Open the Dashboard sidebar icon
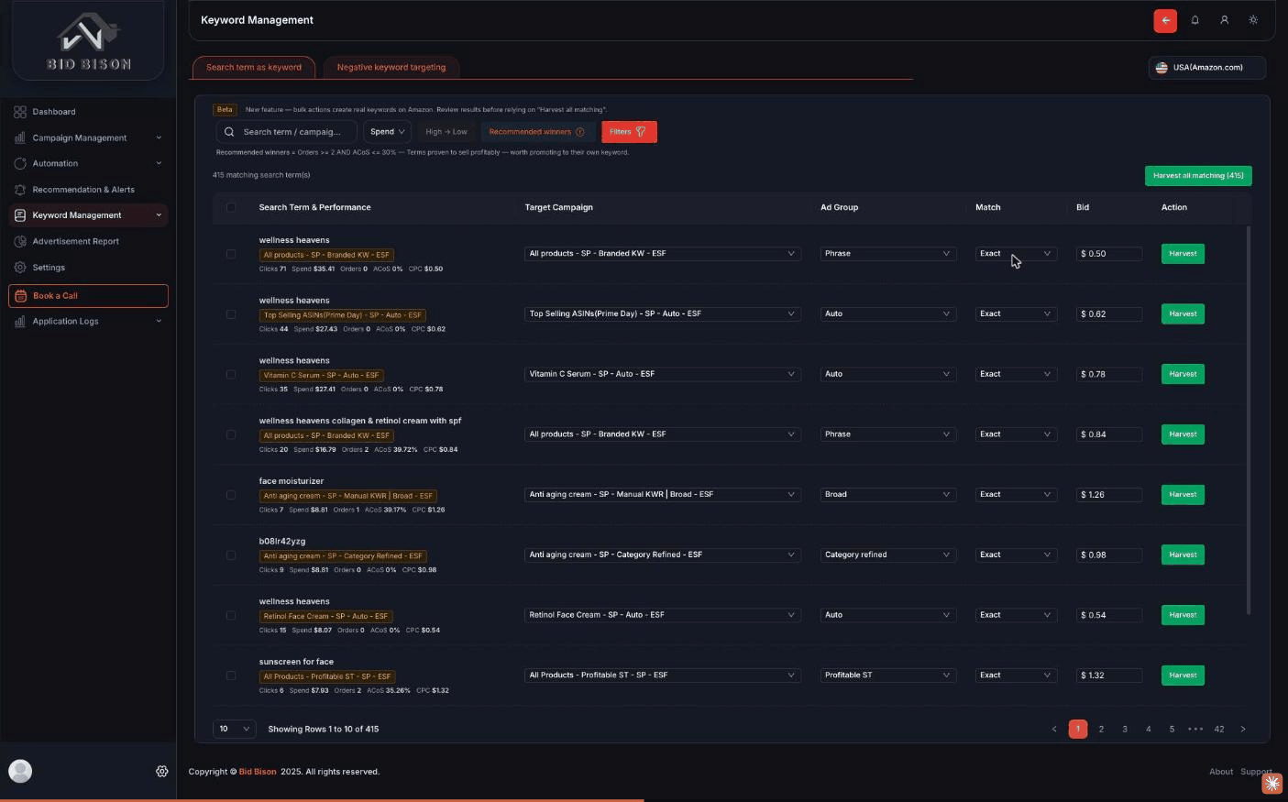This screenshot has height=802, width=1288. click(20, 112)
